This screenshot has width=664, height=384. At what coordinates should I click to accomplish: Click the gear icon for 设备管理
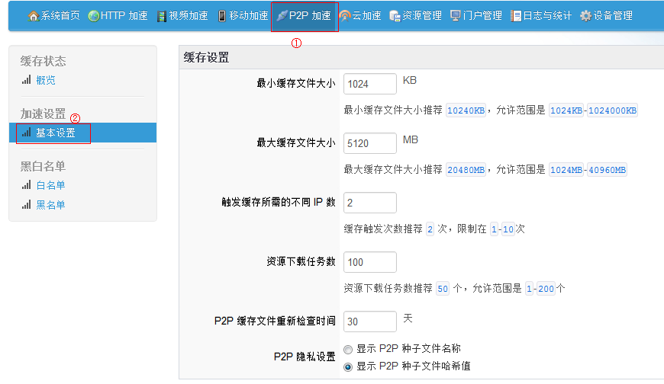[x=585, y=16]
